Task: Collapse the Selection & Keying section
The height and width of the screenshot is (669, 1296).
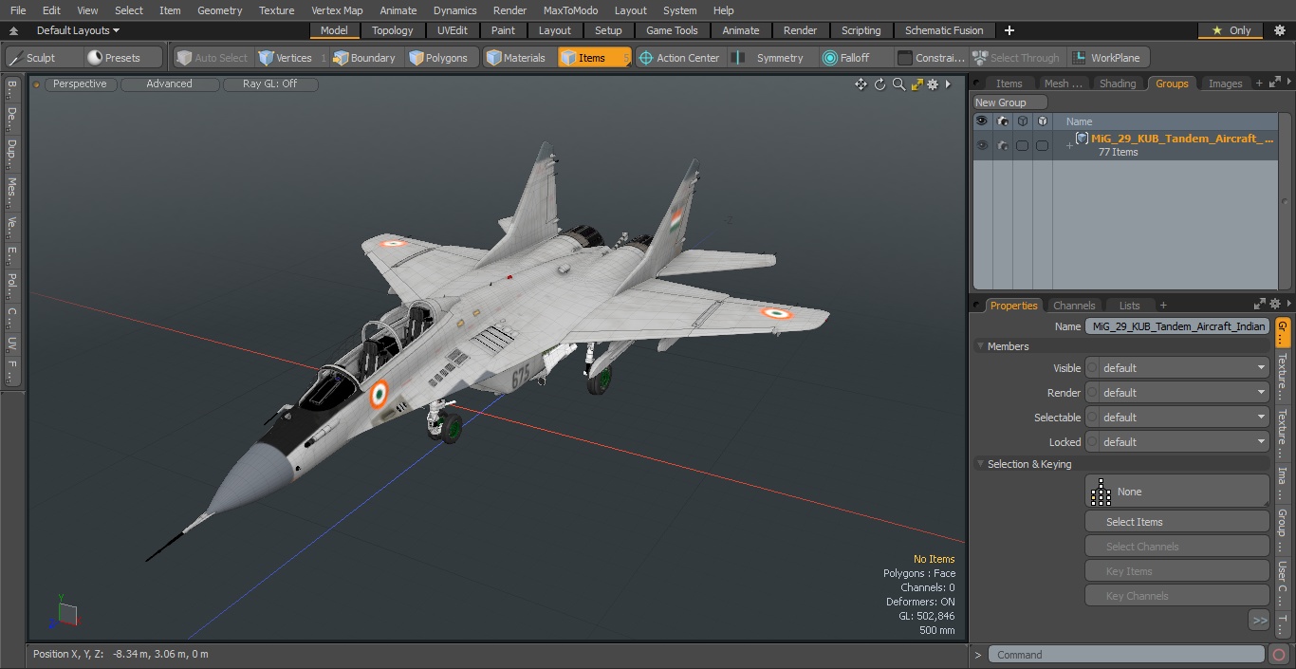Action: [x=980, y=464]
